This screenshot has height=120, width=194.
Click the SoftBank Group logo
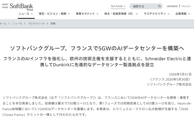point(17,7)
